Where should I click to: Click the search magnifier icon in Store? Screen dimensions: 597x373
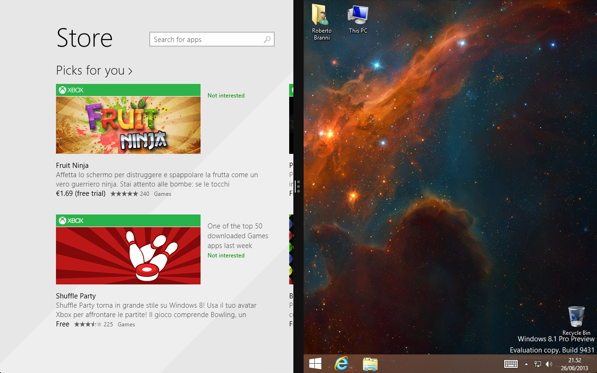click(267, 40)
